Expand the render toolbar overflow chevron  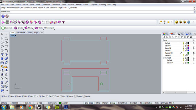(x=171, y=22)
